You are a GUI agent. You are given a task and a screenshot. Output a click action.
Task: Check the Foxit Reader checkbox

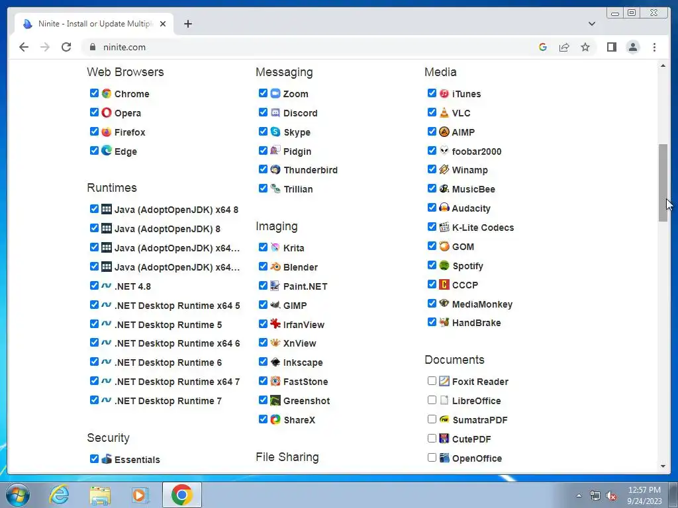point(432,380)
